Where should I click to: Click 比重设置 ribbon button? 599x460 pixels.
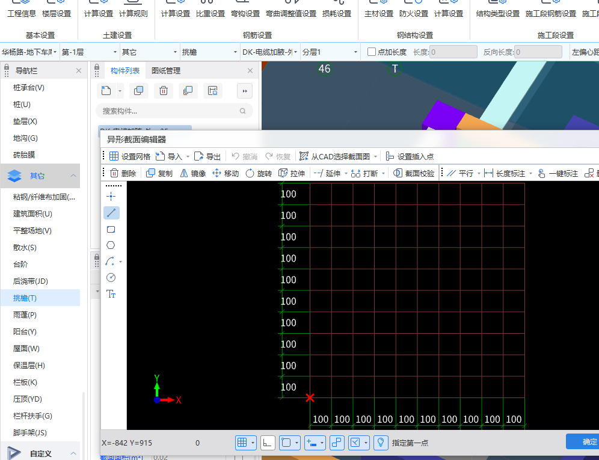tap(210, 10)
